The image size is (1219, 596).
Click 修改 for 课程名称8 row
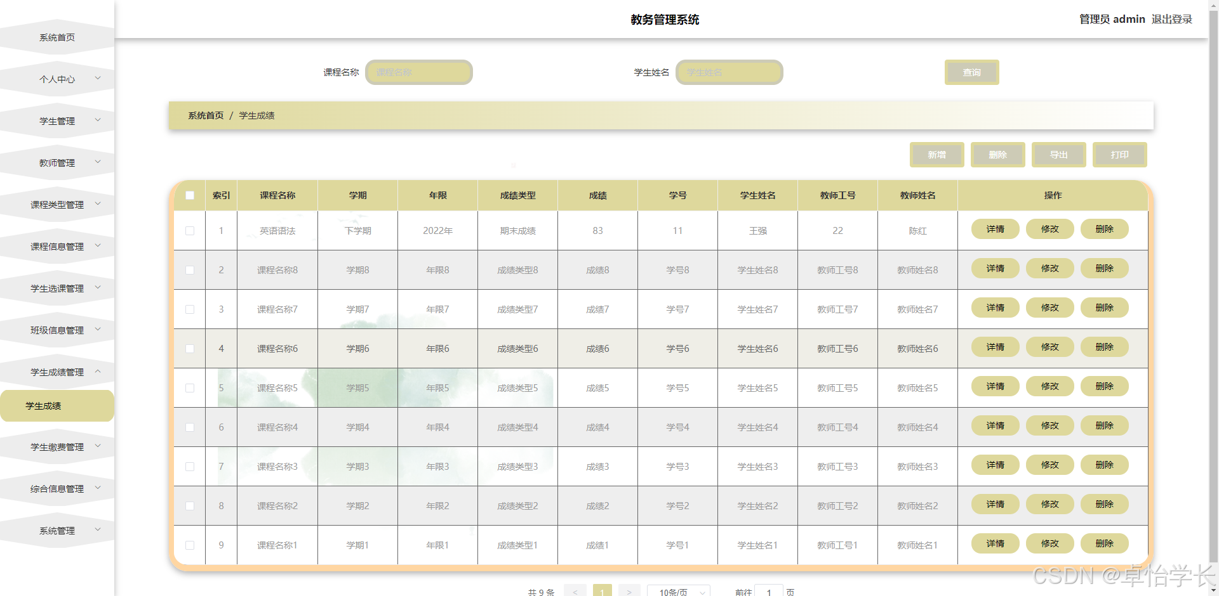click(x=1049, y=268)
